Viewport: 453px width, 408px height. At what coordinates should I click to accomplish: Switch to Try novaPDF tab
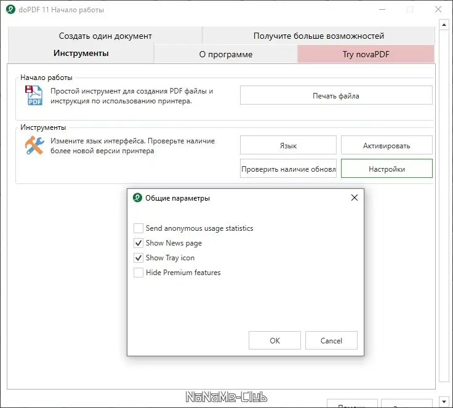coord(366,54)
